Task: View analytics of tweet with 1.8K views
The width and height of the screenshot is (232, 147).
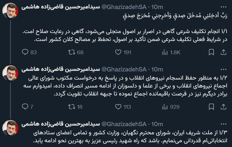Action: point(165,52)
